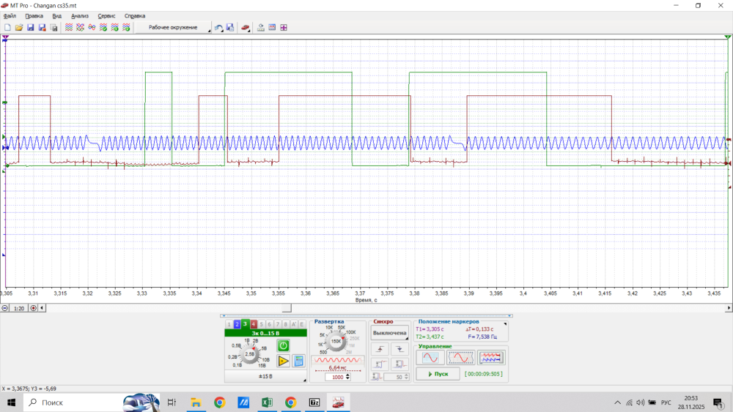The height and width of the screenshot is (412, 733).
Task: Select rising edge trigger icon
Action: [x=380, y=350]
